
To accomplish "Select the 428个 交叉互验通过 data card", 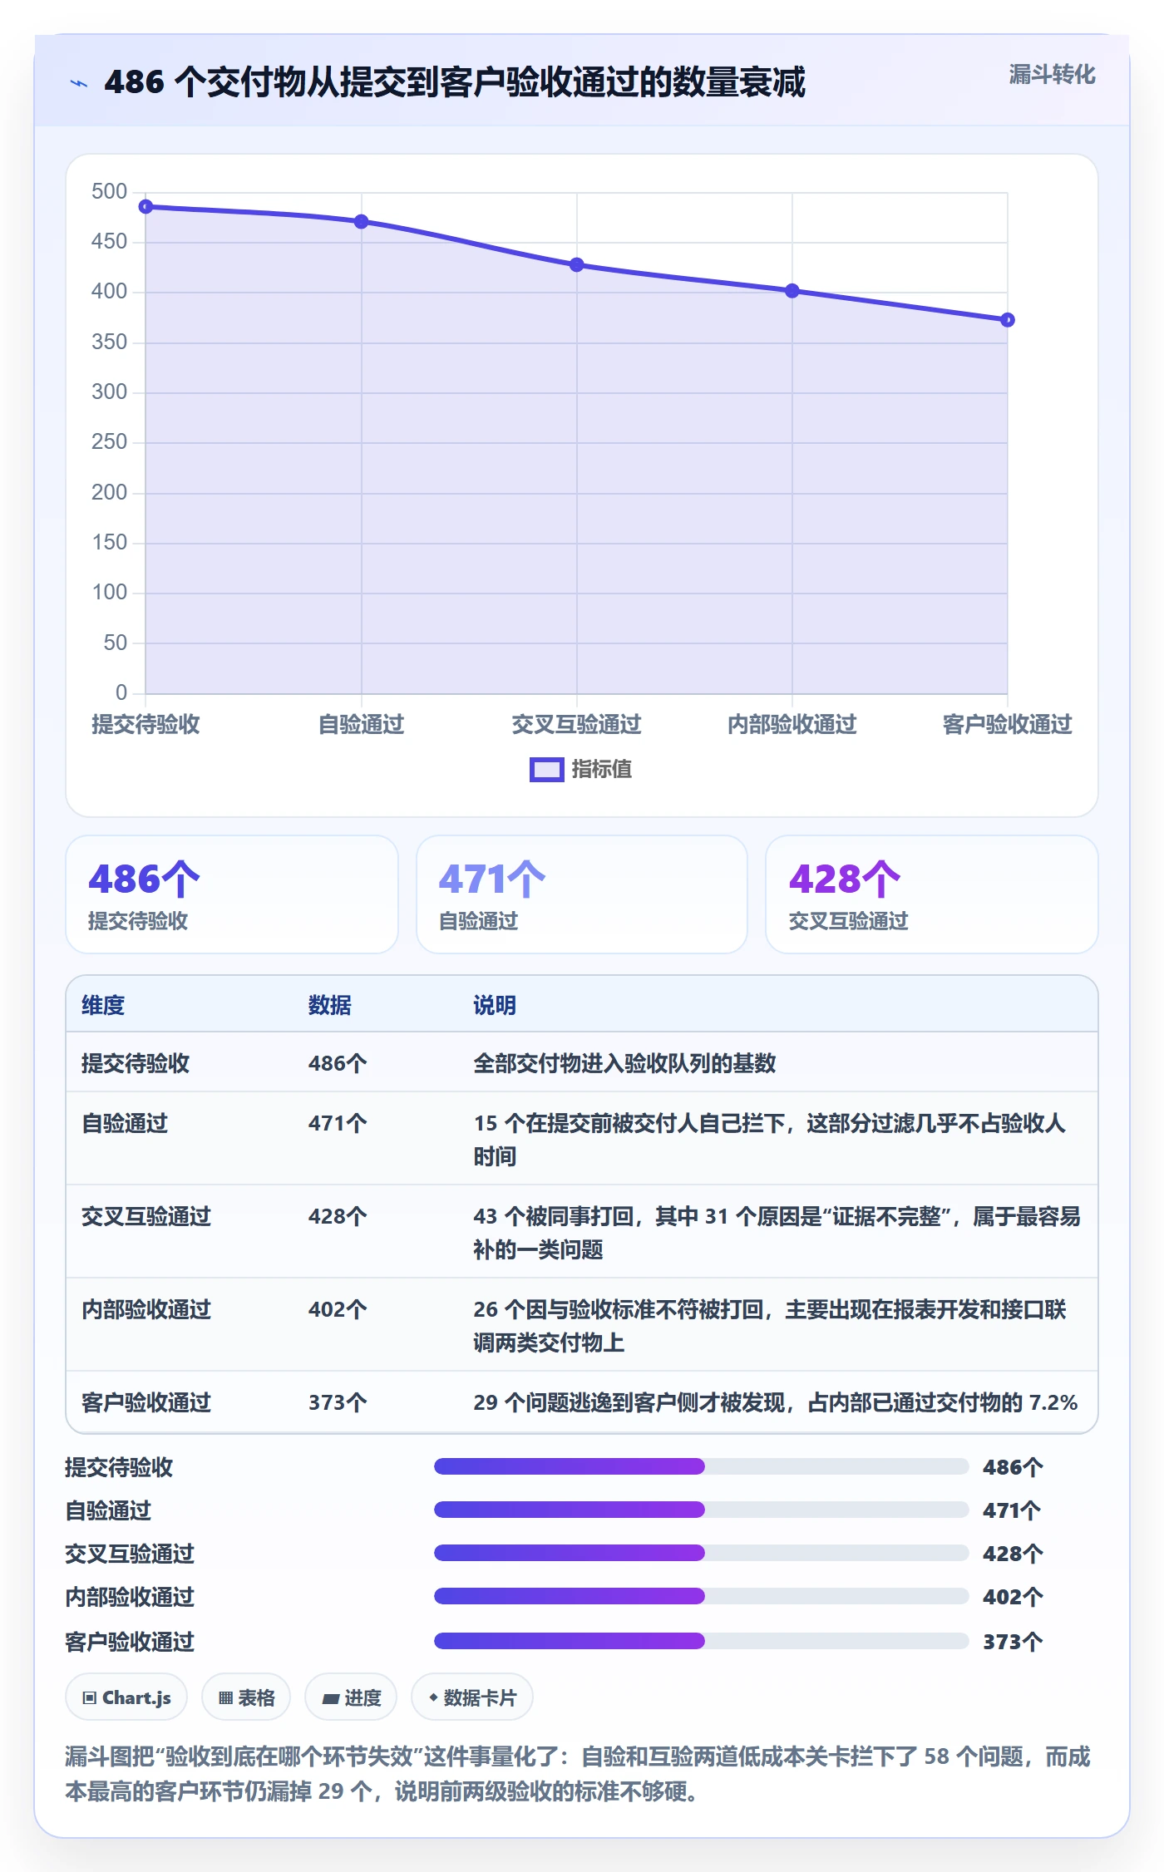I will [x=932, y=894].
